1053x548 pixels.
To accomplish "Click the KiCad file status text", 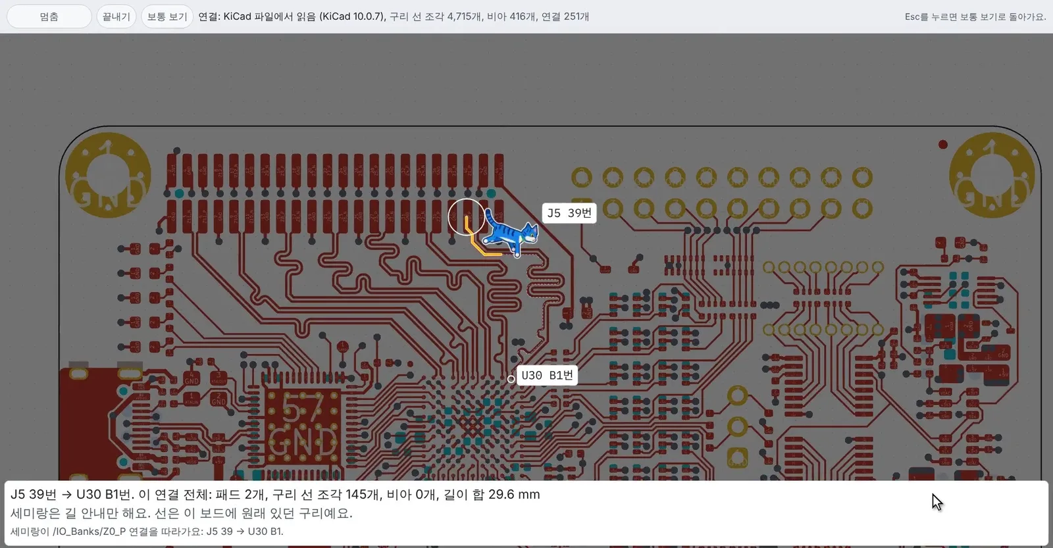I will pyautogui.click(x=394, y=16).
